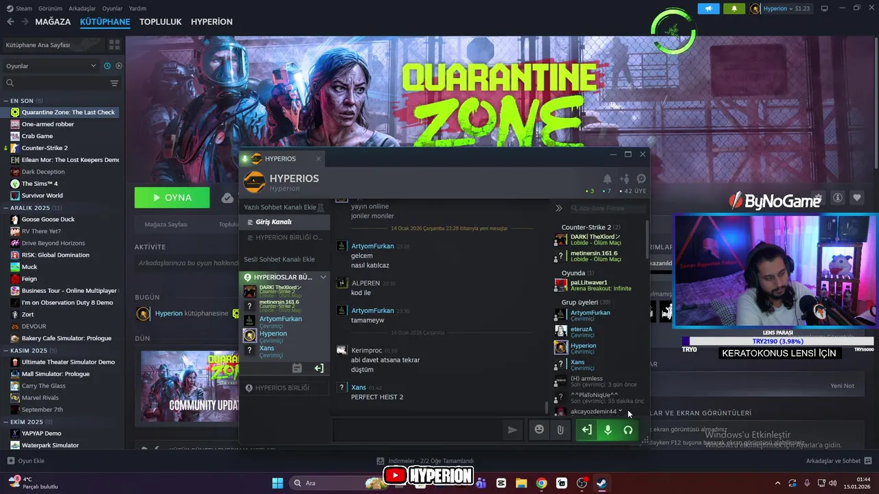Toggle headphone audio output in chat
Screen dimensions: 879x494
coord(628,430)
